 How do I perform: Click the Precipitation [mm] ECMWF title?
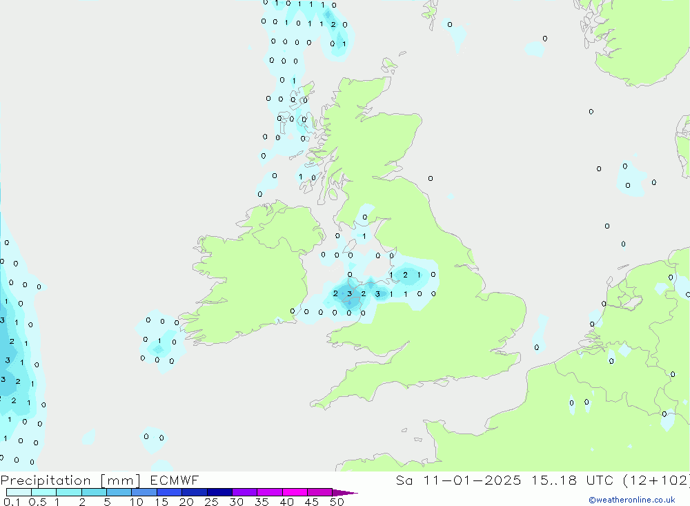point(100,480)
